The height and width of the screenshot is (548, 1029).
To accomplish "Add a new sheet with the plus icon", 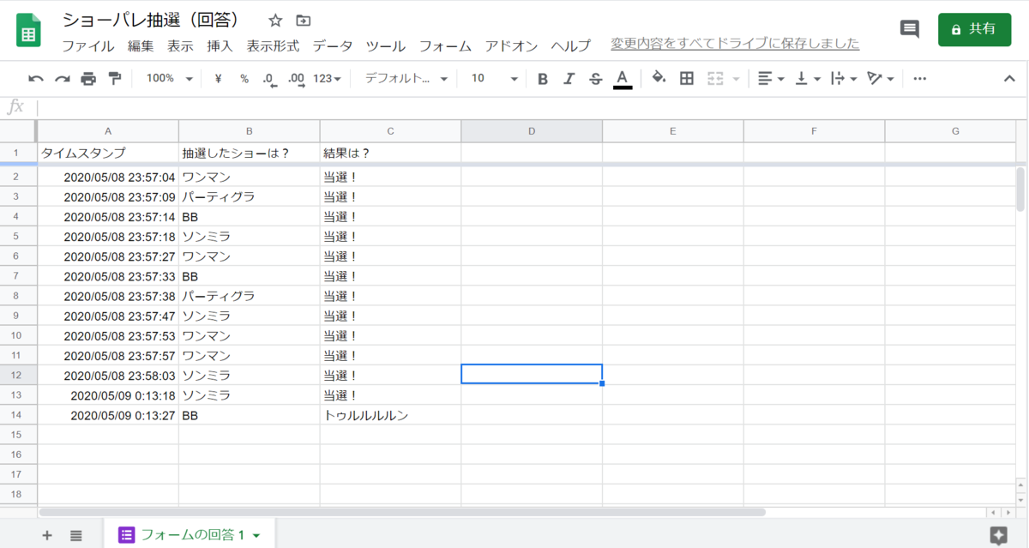I will point(47,535).
